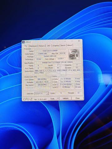Viewport: 112px width, 149px height.
Task: Click the Level 3 16-way associativity value
Action: pyautogui.click(x=78, y=87)
